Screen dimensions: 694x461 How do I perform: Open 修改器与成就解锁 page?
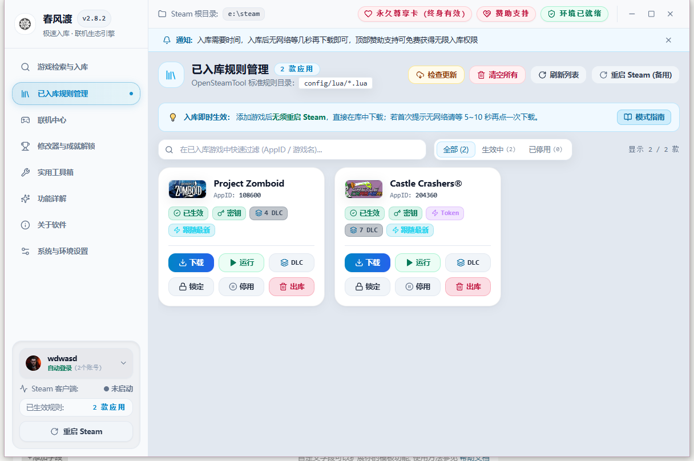click(76, 146)
